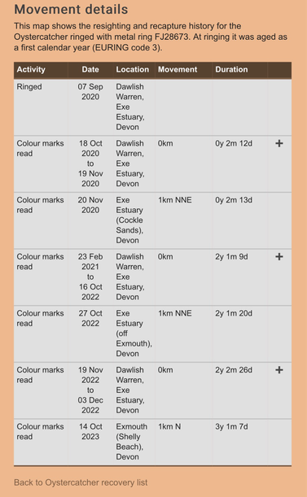Click the ring description paragraph FJ28673
Screen dimensions: 307x497
click(x=151, y=37)
